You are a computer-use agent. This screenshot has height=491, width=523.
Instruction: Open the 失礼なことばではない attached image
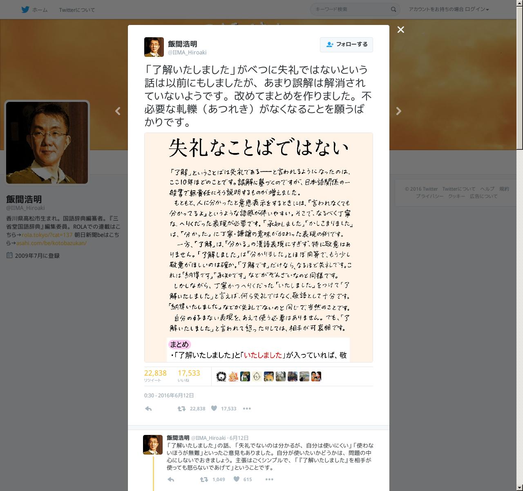(259, 248)
